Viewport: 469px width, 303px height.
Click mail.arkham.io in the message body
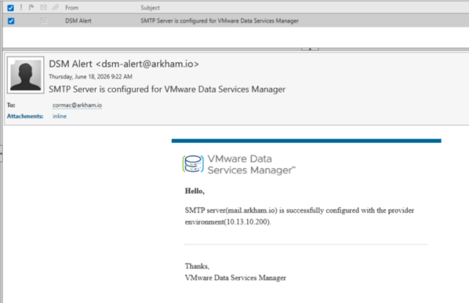[252, 211]
